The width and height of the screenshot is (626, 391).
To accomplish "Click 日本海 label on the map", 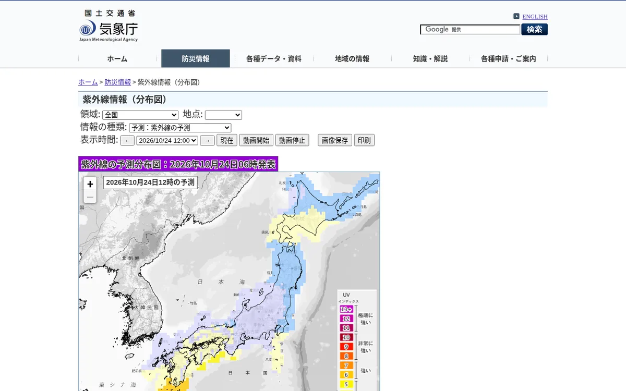I will (x=221, y=282).
